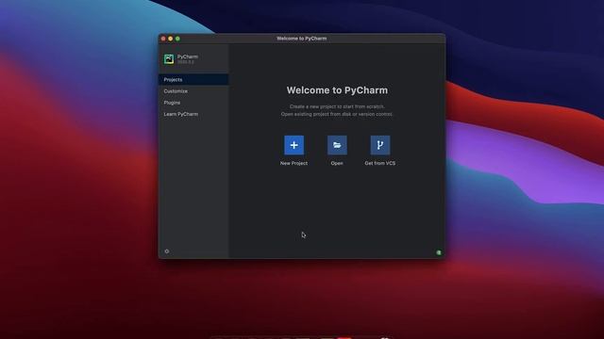This screenshot has height=339, width=604.
Task: Open the settings gear in the sidebar
Action: (x=167, y=251)
